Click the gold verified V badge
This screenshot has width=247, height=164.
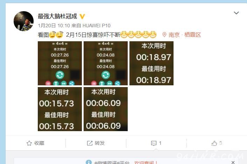pos(82,16)
